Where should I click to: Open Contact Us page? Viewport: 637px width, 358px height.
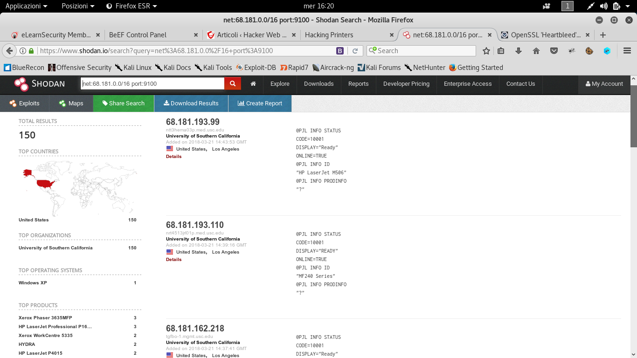coord(520,84)
